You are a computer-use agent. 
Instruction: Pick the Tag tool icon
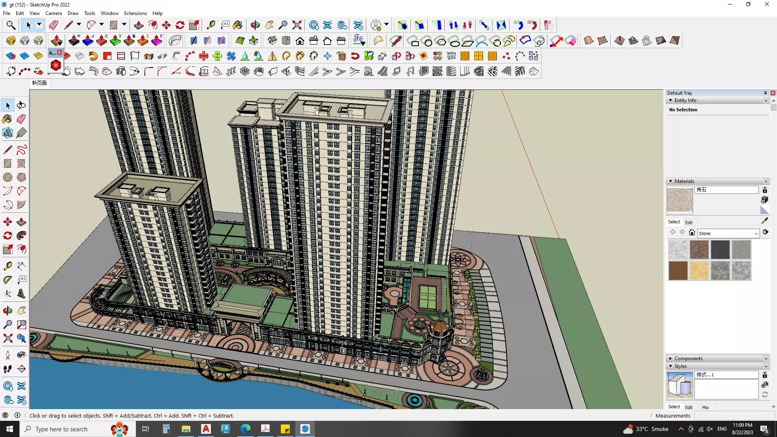click(21, 133)
